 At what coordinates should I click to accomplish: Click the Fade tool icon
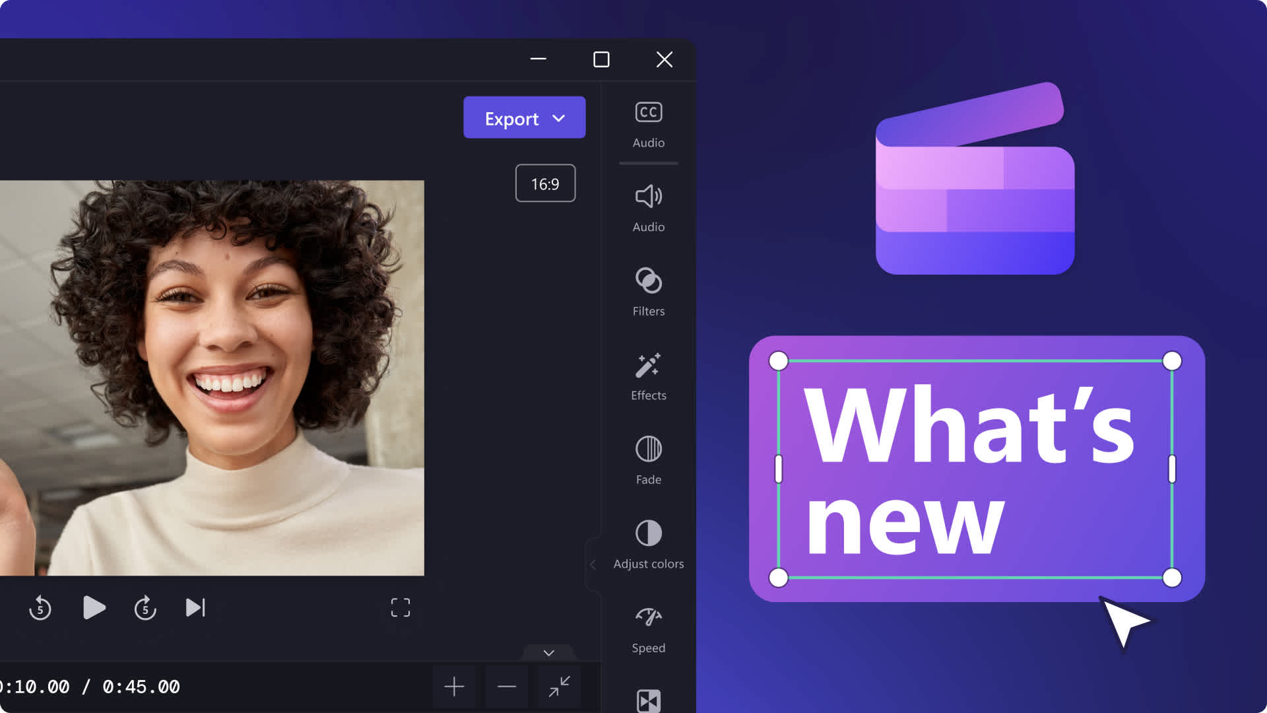pos(648,449)
